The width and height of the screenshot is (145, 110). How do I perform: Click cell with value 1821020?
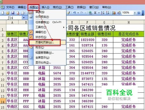click(x=87, y=40)
